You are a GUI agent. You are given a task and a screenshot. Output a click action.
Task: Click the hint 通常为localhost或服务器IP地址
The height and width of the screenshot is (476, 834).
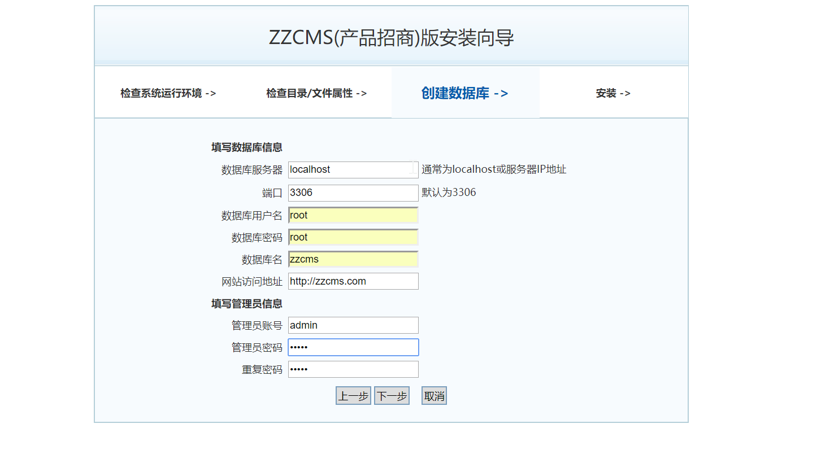click(494, 169)
